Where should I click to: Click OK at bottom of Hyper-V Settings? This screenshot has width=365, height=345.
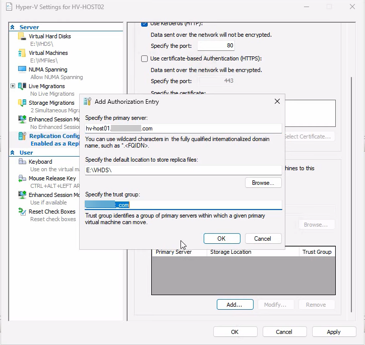[235, 332]
